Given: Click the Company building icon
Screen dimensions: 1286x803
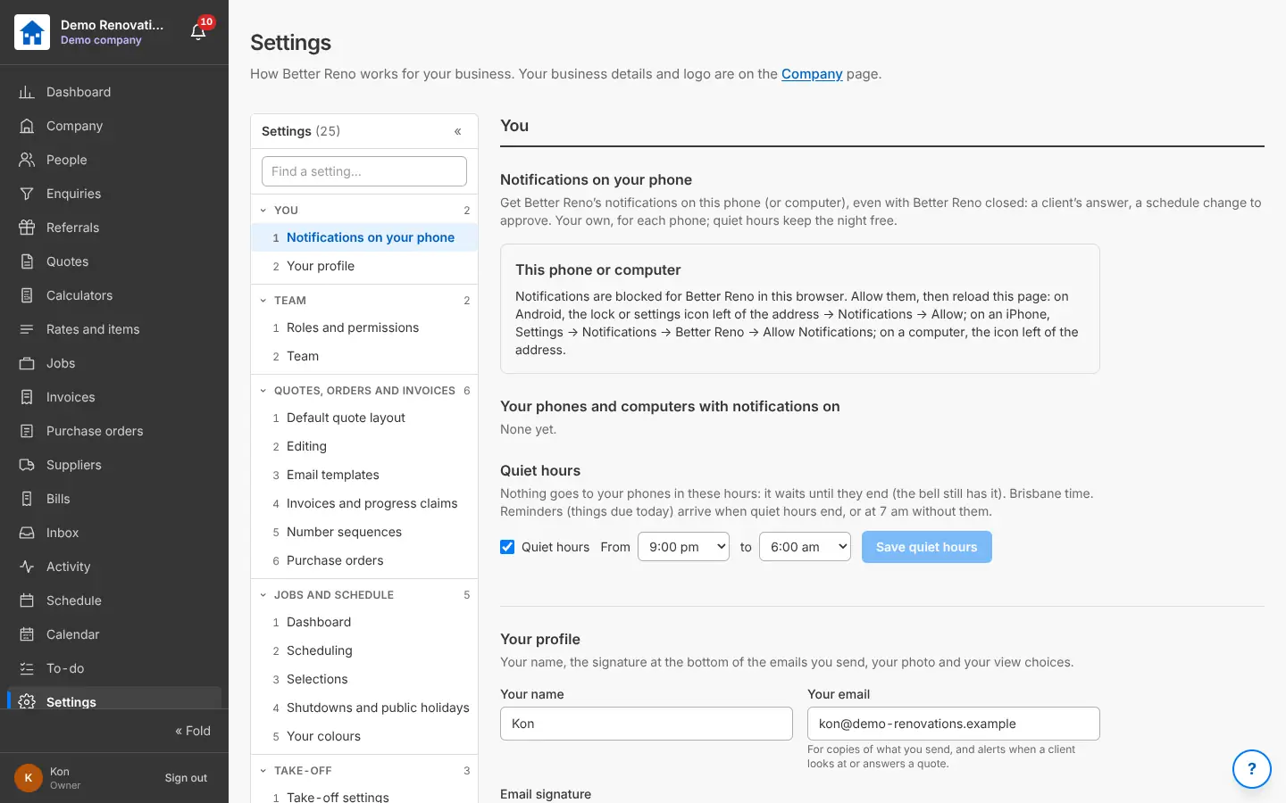Looking at the screenshot, I should coord(27,126).
